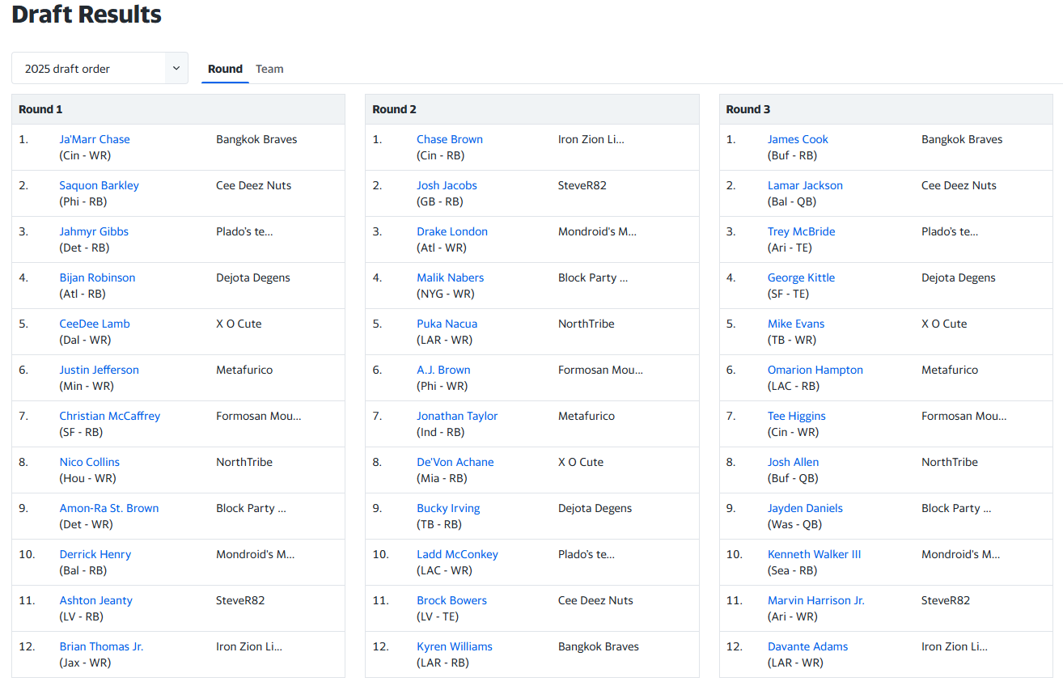Select the Round tab
The height and width of the screenshot is (686, 1063).
pos(225,69)
